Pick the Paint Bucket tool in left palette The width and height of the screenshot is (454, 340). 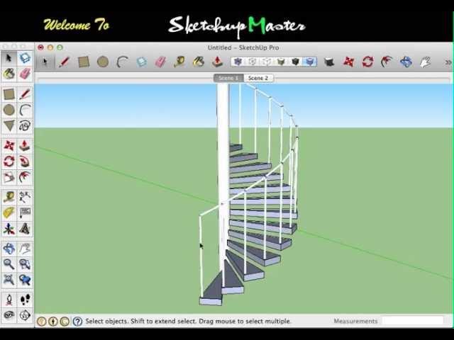coord(9,74)
